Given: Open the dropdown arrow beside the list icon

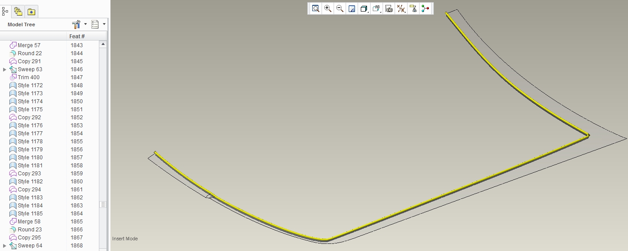Looking at the screenshot, I should (104, 24).
